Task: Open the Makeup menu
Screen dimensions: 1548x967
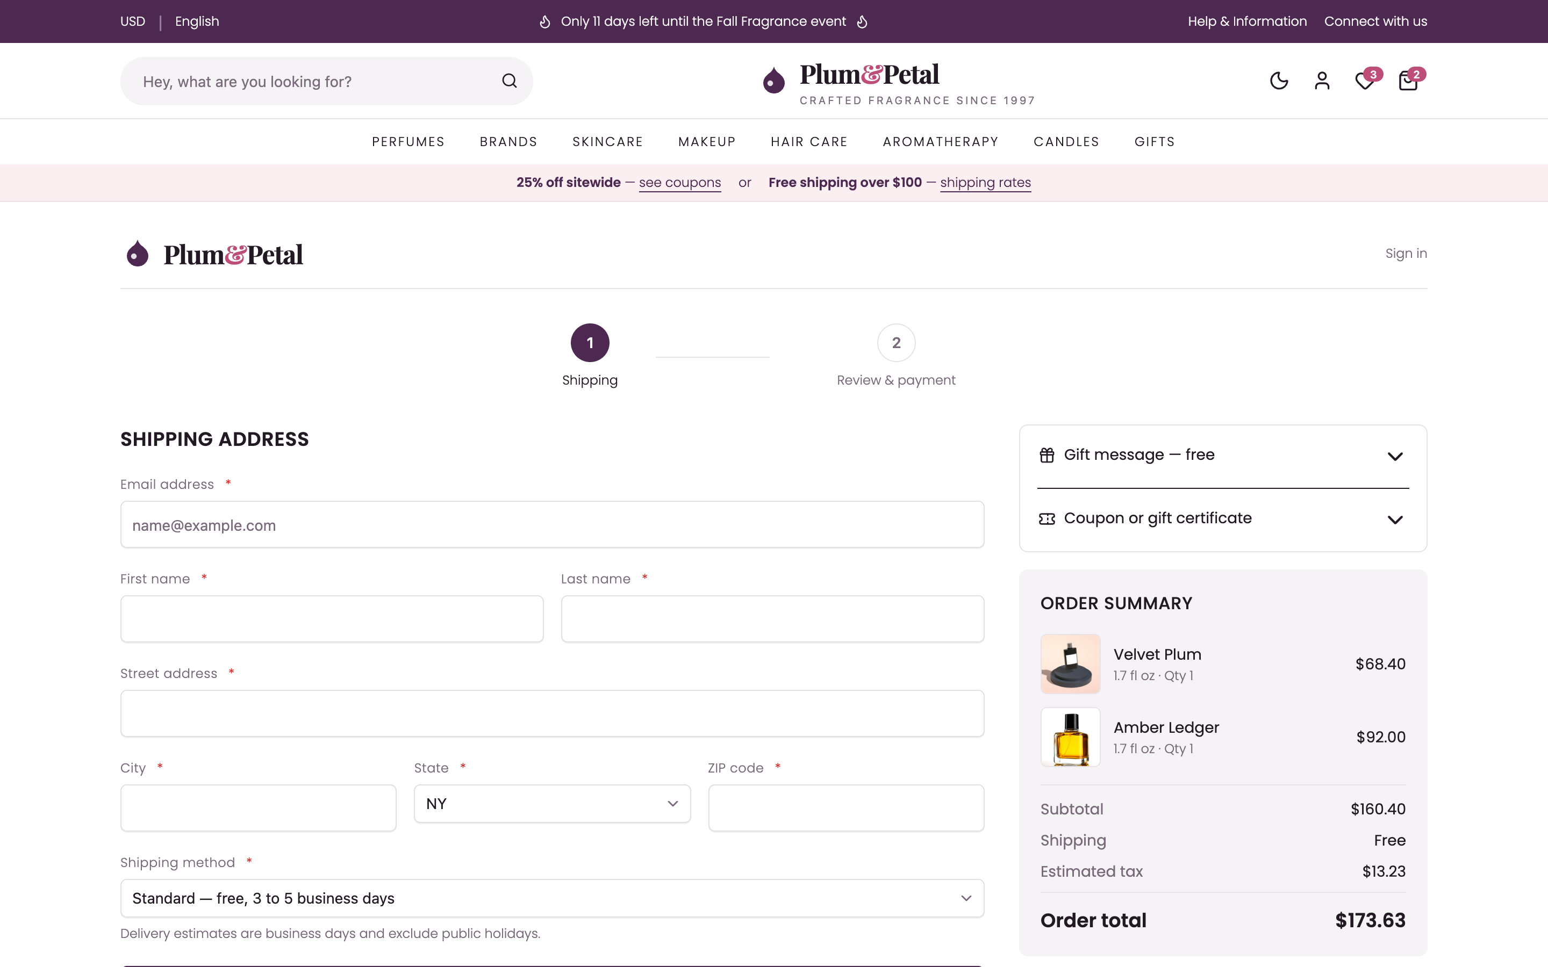Action: click(706, 141)
